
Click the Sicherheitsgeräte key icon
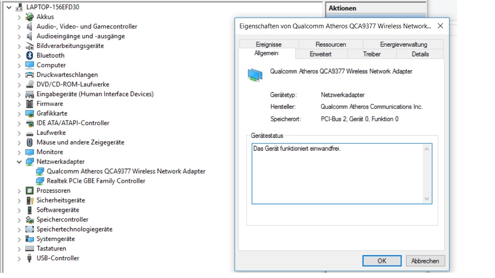point(29,200)
